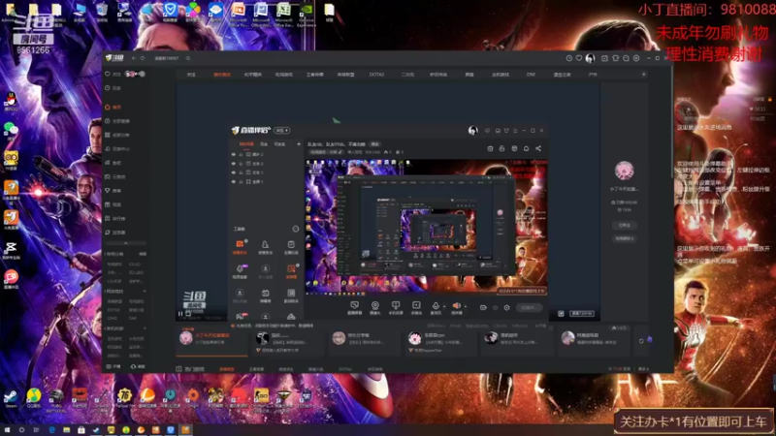Viewport: 776px width, 436px height.
Task: Collapse the Douyu sidebar list arrow
Action: (x=126, y=243)
